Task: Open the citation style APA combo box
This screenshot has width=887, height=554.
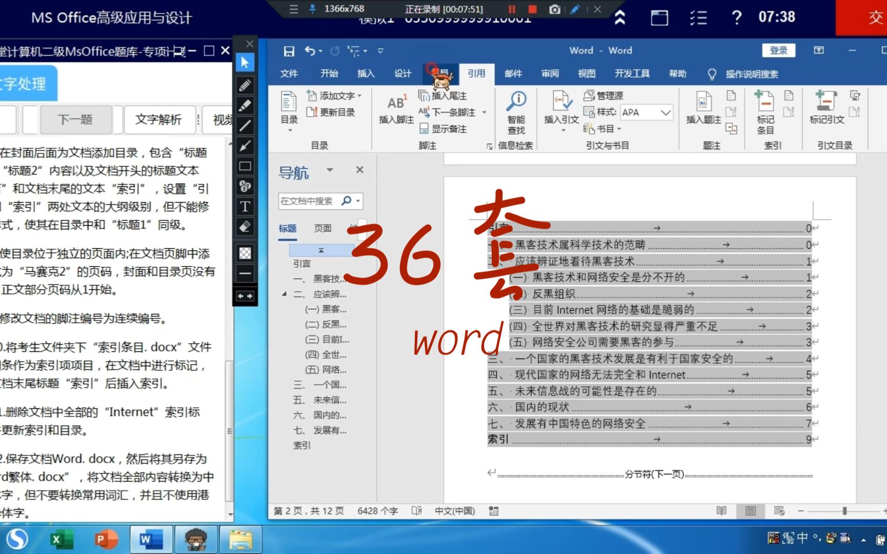Action: (646, 112)
